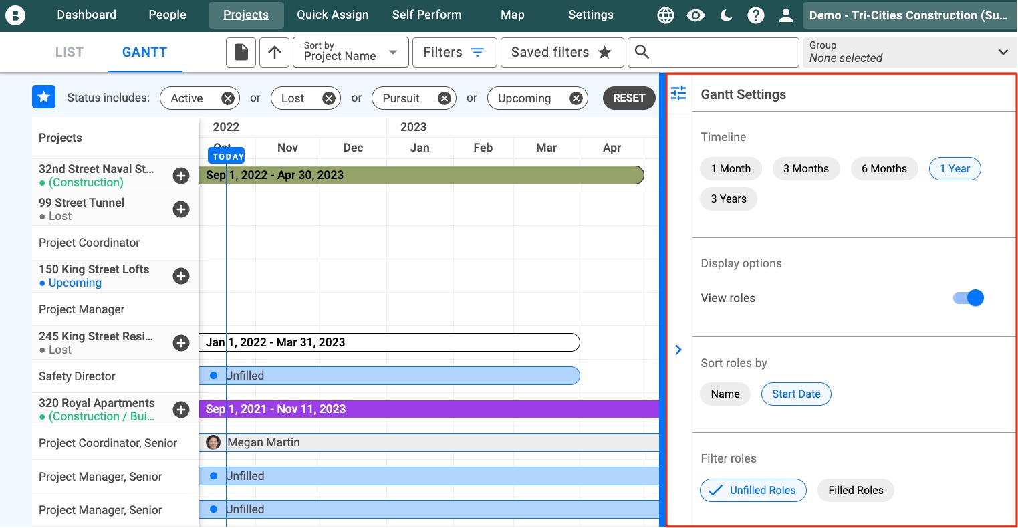Click the TODAY timeline marker
This screenshot has width=1018, height=528.
[227, 156]
